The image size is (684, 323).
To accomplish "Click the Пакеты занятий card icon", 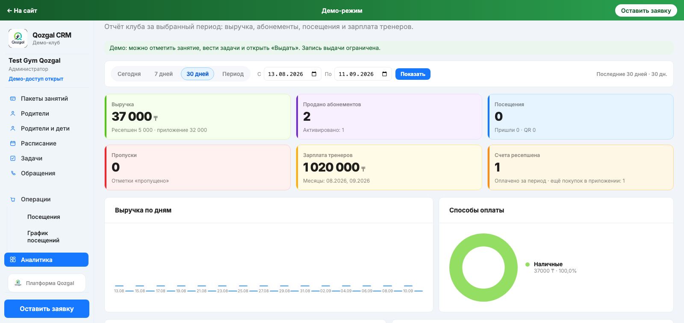I will 13,99.
